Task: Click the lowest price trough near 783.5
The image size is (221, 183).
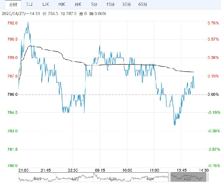Action: tap(174, 125)
